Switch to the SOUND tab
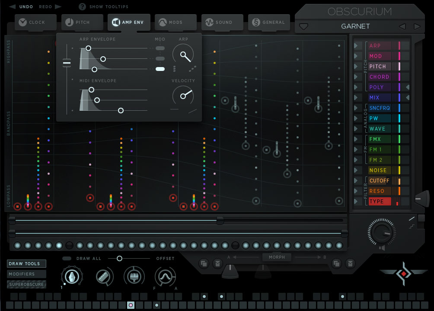 click(222, 22)
